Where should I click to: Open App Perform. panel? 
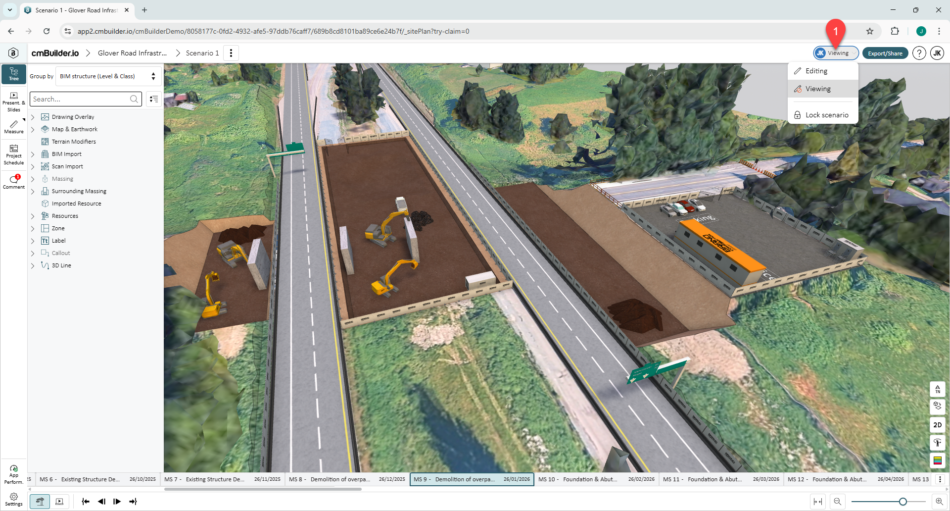click(x=14, y=474)
